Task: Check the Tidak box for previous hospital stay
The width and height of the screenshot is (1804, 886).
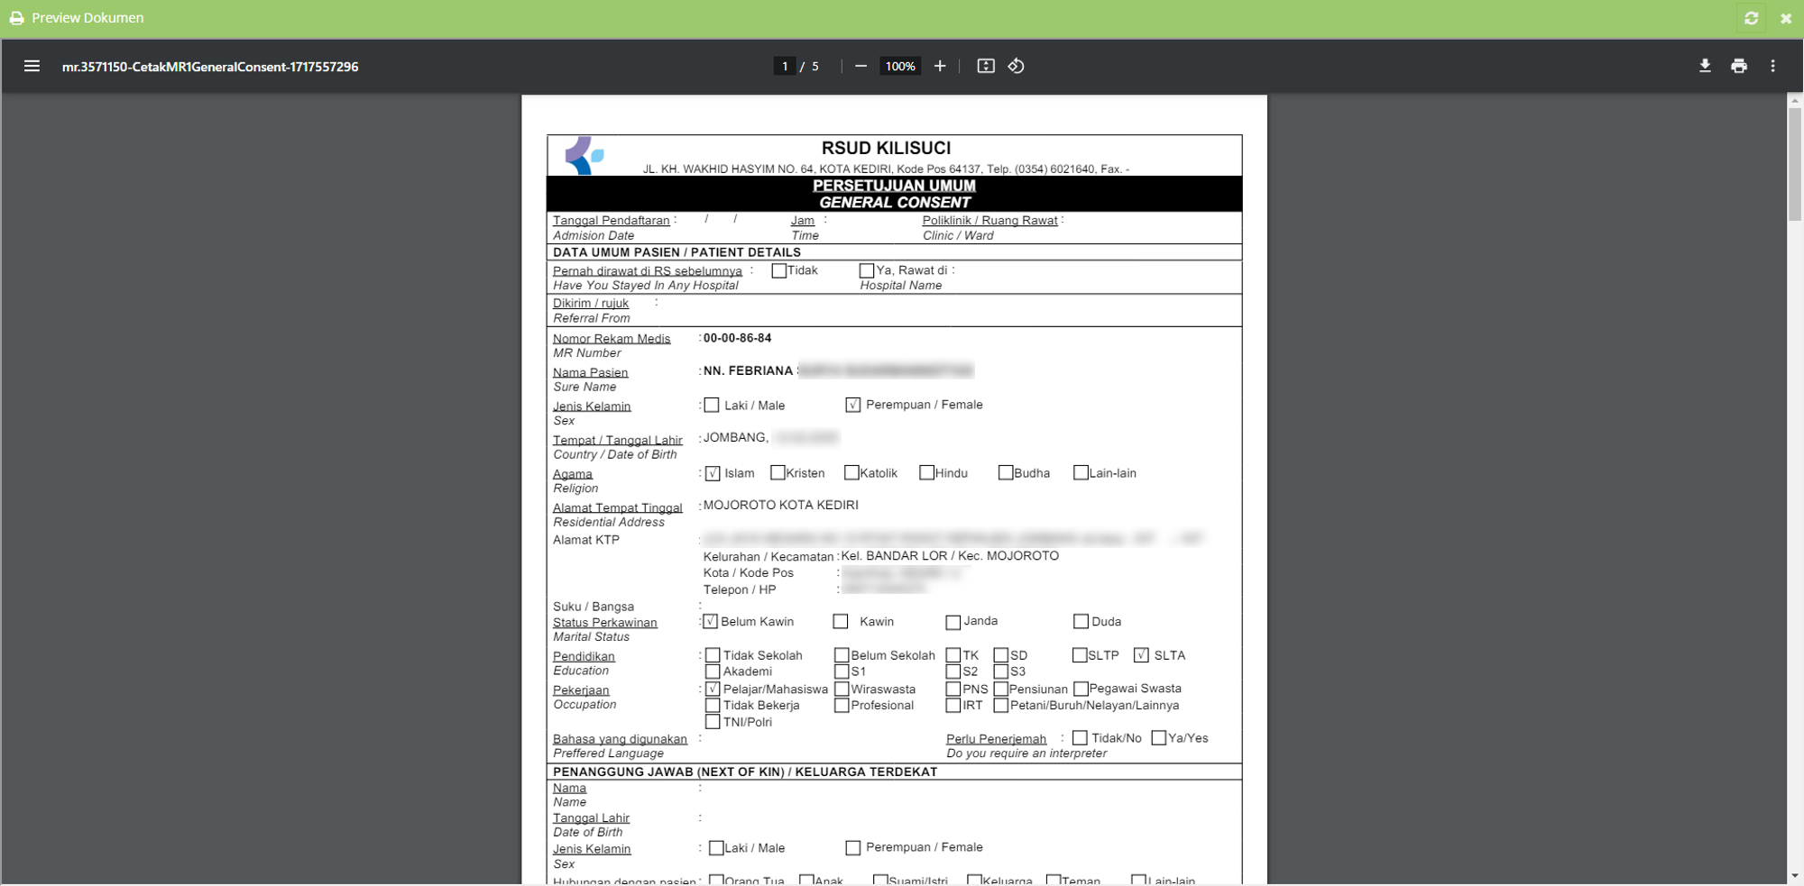Action: coord(779,271)
